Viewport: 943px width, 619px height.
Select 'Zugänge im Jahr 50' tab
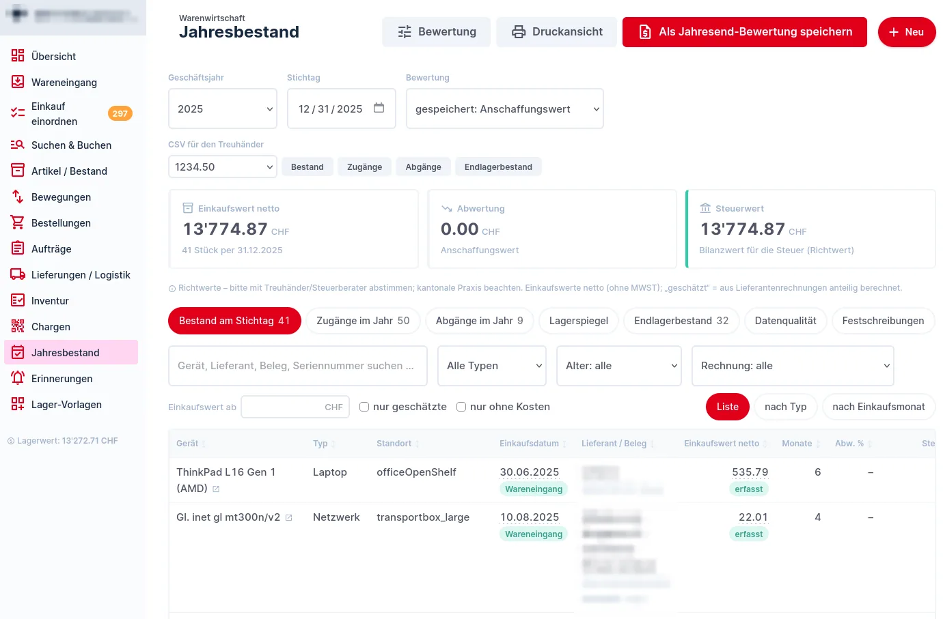[363, 321]
